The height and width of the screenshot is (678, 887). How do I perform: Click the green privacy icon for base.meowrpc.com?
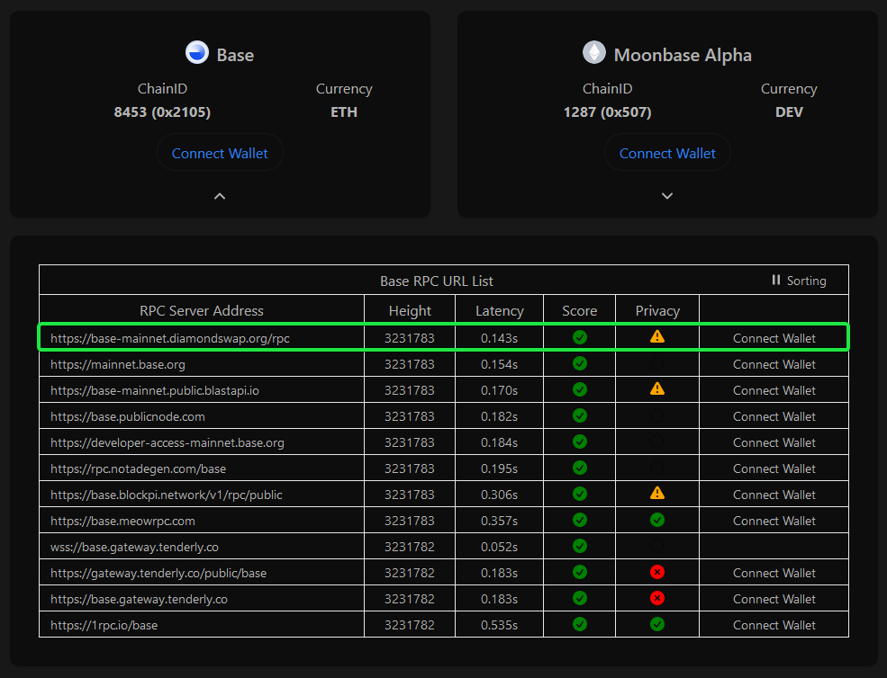tap(657, 521)
